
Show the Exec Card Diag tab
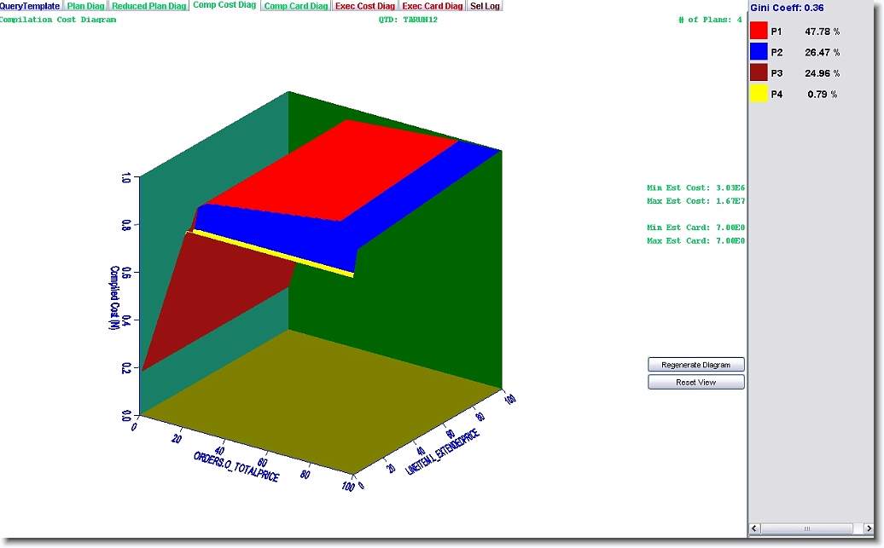[433, 6]
